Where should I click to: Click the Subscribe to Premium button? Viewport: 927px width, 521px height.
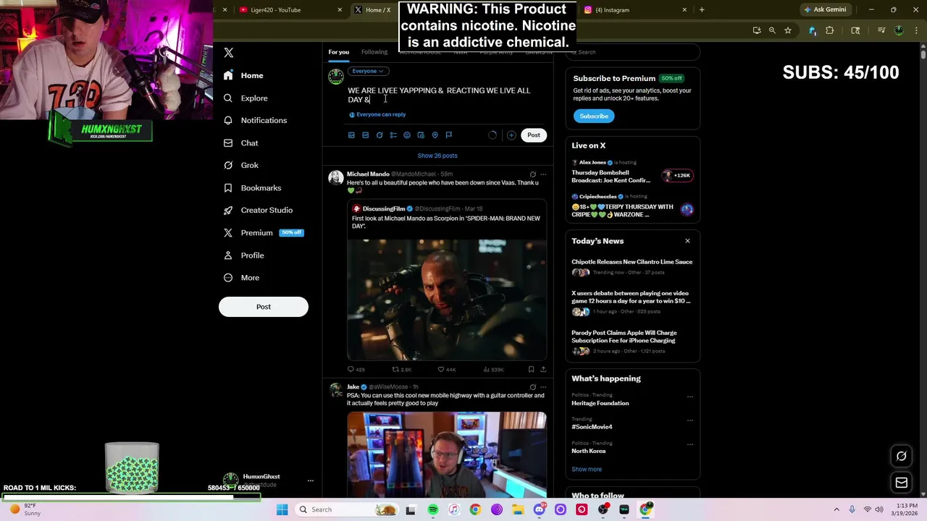point(594,116)
